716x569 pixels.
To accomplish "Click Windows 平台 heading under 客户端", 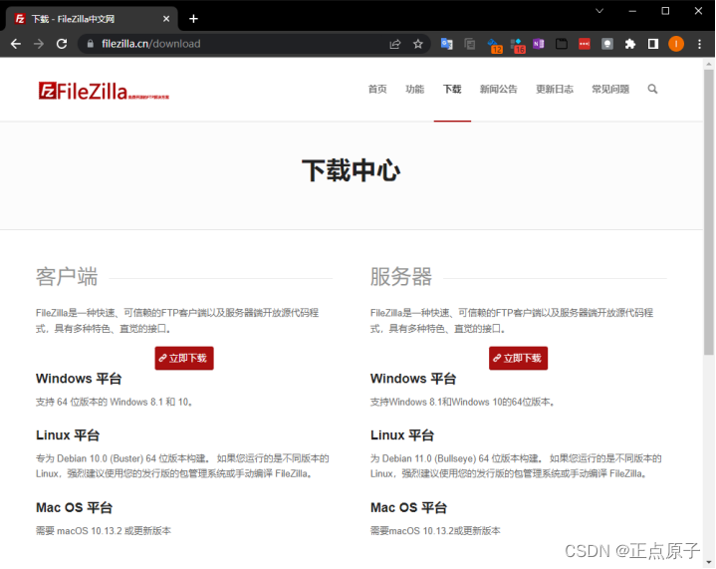I will (79, 379).
